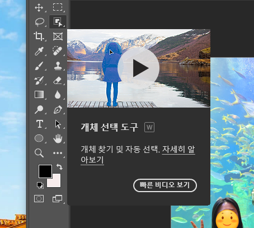The width and height of the screenshot is (254, 228).
Task: Select the Rectangular Marquee tool
Action: pyautogui.click(x=58, y=7)
